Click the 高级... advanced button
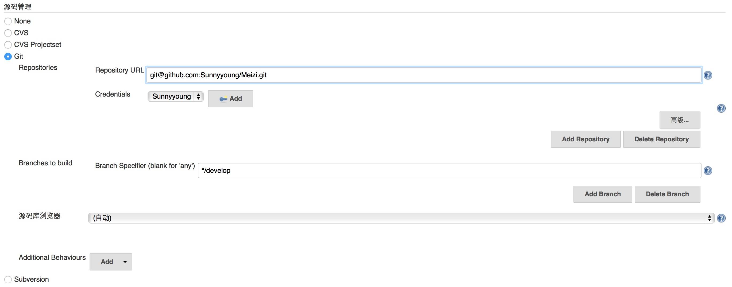This screenshot has height=287, width=732. coord(679,120)
